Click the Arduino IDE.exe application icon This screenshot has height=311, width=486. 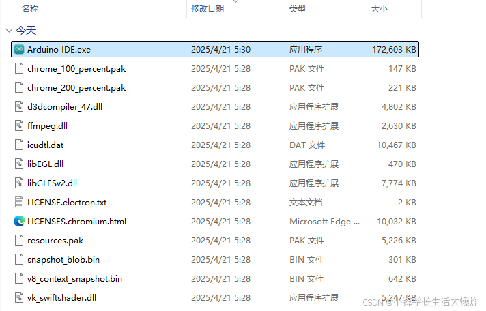19,49
